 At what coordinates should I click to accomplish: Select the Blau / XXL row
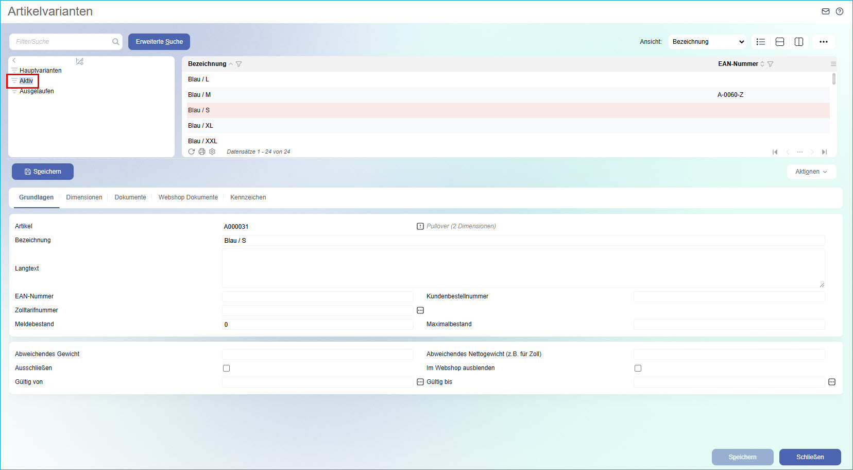(x=508, y=141)
